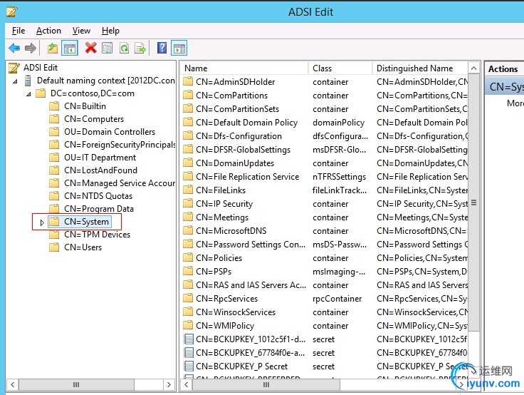
Task: Sort by the Name column header
Action: (244, 68)
